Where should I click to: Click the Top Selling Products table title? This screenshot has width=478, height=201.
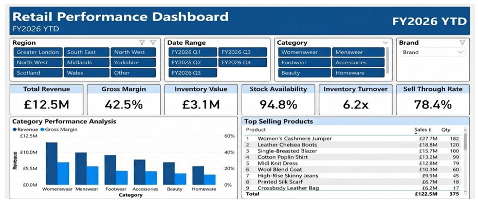tap(279, 121)
